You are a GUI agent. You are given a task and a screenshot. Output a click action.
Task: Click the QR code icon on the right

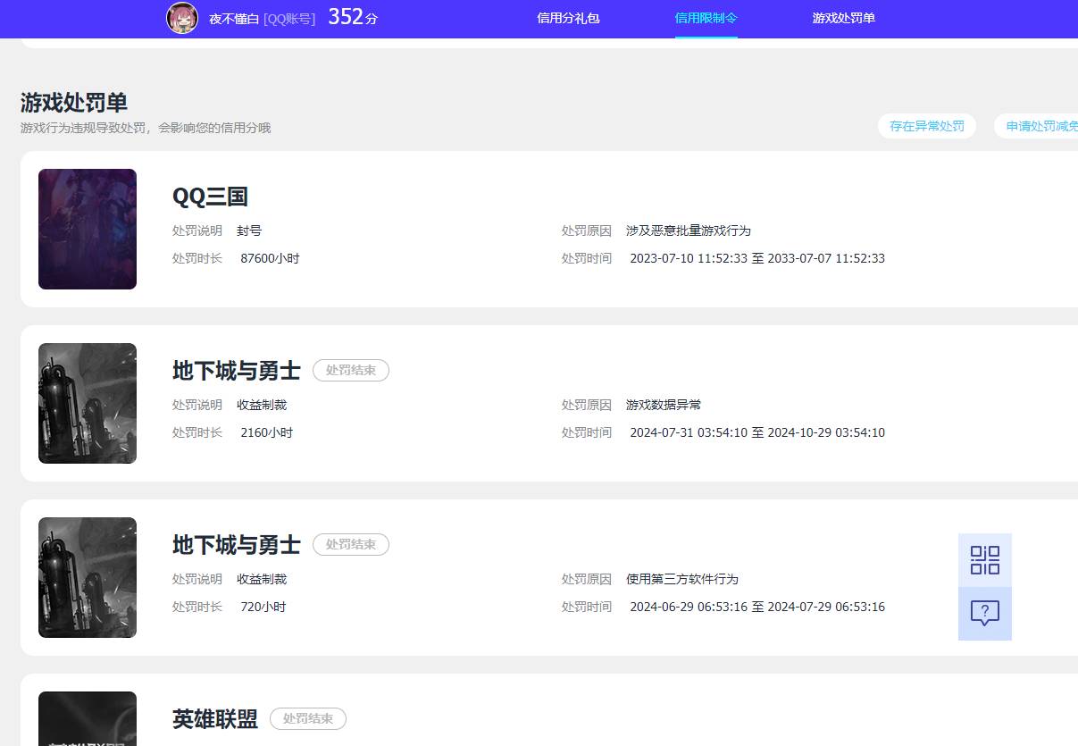coord(984,560)
